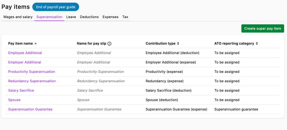Open the Salary Sacrifice pay item
Screen dimensions: 287x130
(21, 90)
